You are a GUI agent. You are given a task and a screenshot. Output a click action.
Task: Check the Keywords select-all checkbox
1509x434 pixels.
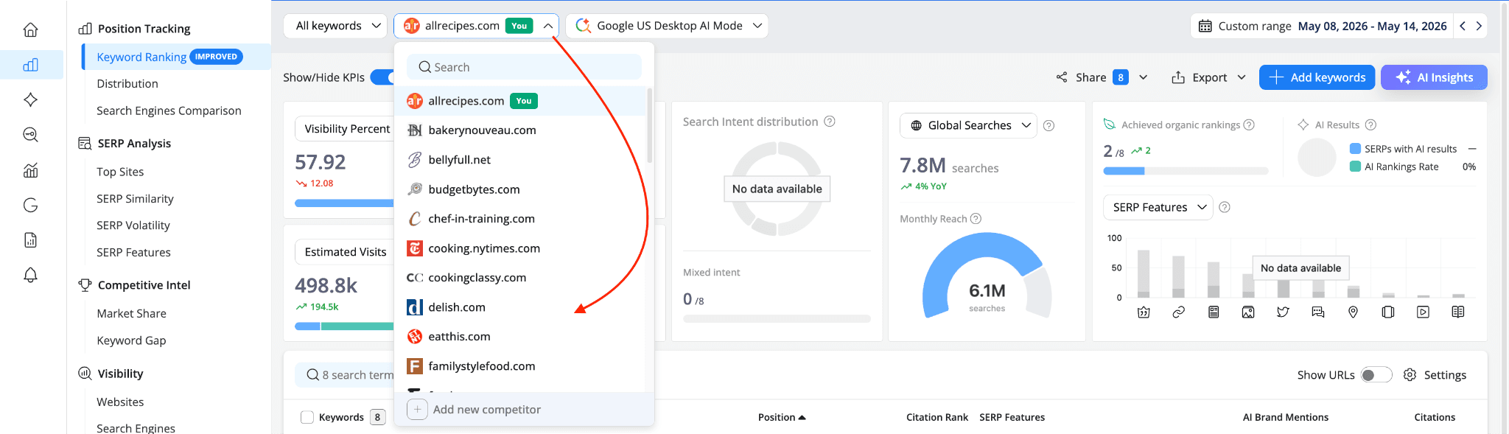(307, 417)
